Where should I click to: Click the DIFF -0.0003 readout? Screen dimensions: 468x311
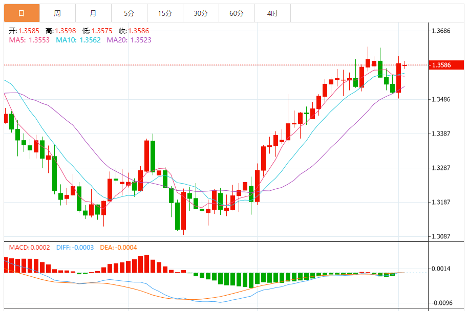point(75,248)
